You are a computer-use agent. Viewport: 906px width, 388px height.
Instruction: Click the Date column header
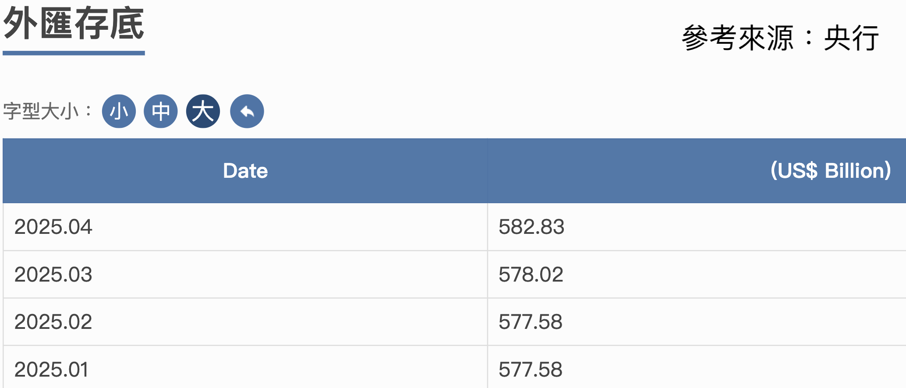tap(245, 171)
